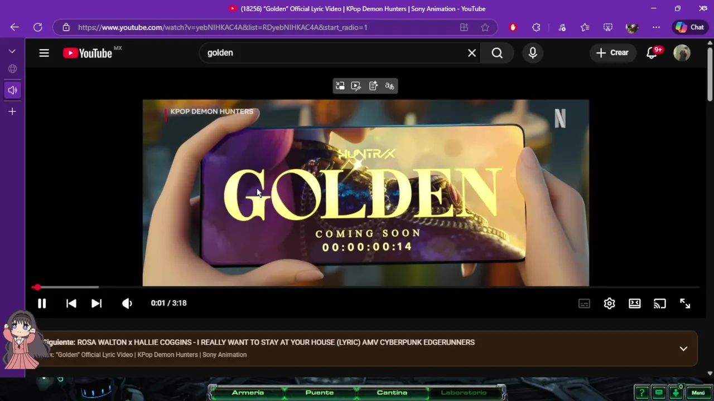Expand the sidebar chevron at top

12,51
